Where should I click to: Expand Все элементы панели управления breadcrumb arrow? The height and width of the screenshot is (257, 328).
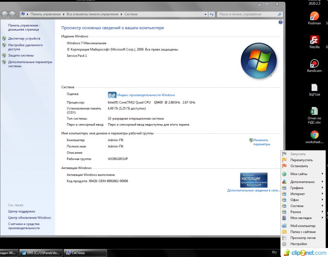coord(121,14)
